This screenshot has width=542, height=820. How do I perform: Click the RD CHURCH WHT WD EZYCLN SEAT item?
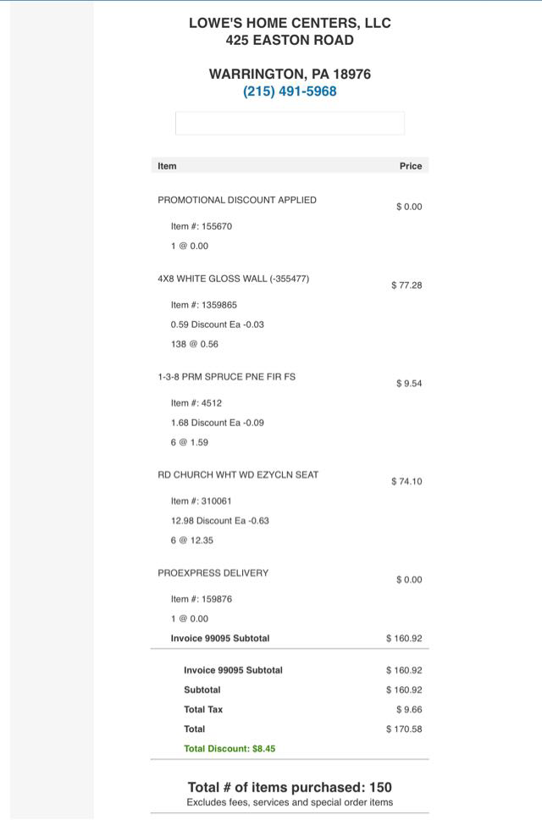click(238, 475)
